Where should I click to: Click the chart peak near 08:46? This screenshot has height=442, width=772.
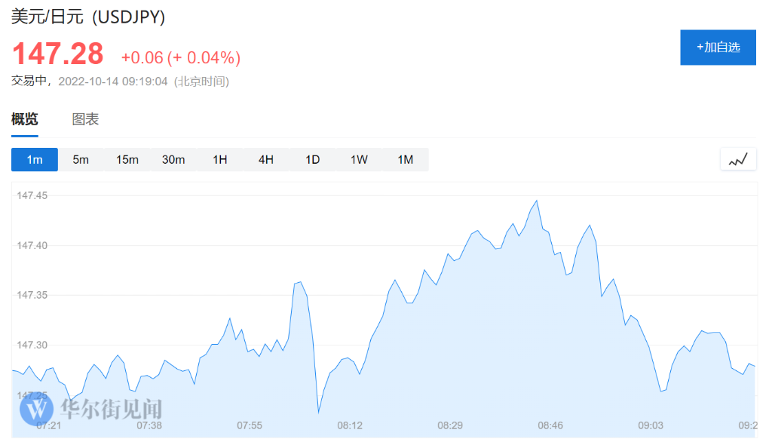click(536, 201)
